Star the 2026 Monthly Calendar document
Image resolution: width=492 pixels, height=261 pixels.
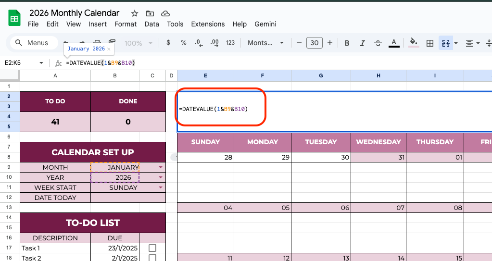135,13
